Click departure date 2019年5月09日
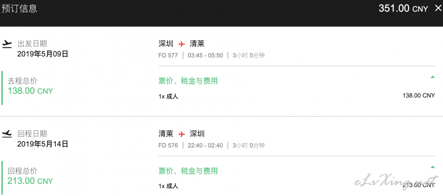Viewport: 443px width, 196px height. (43, 54)
